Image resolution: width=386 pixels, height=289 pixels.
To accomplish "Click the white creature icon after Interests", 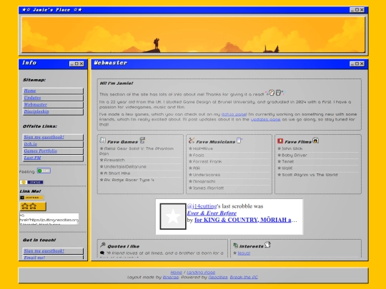I will coord(267,245).
